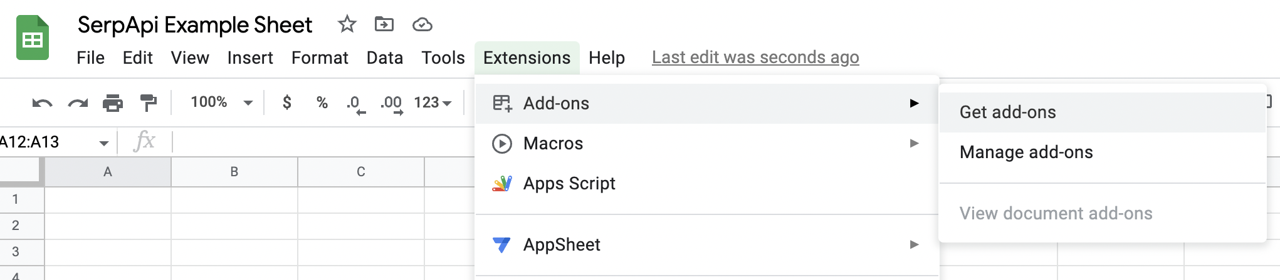This screenshot has height=280, width=1280.
Task: Click the undo arrow icon
Action: (x=42, y=102)
